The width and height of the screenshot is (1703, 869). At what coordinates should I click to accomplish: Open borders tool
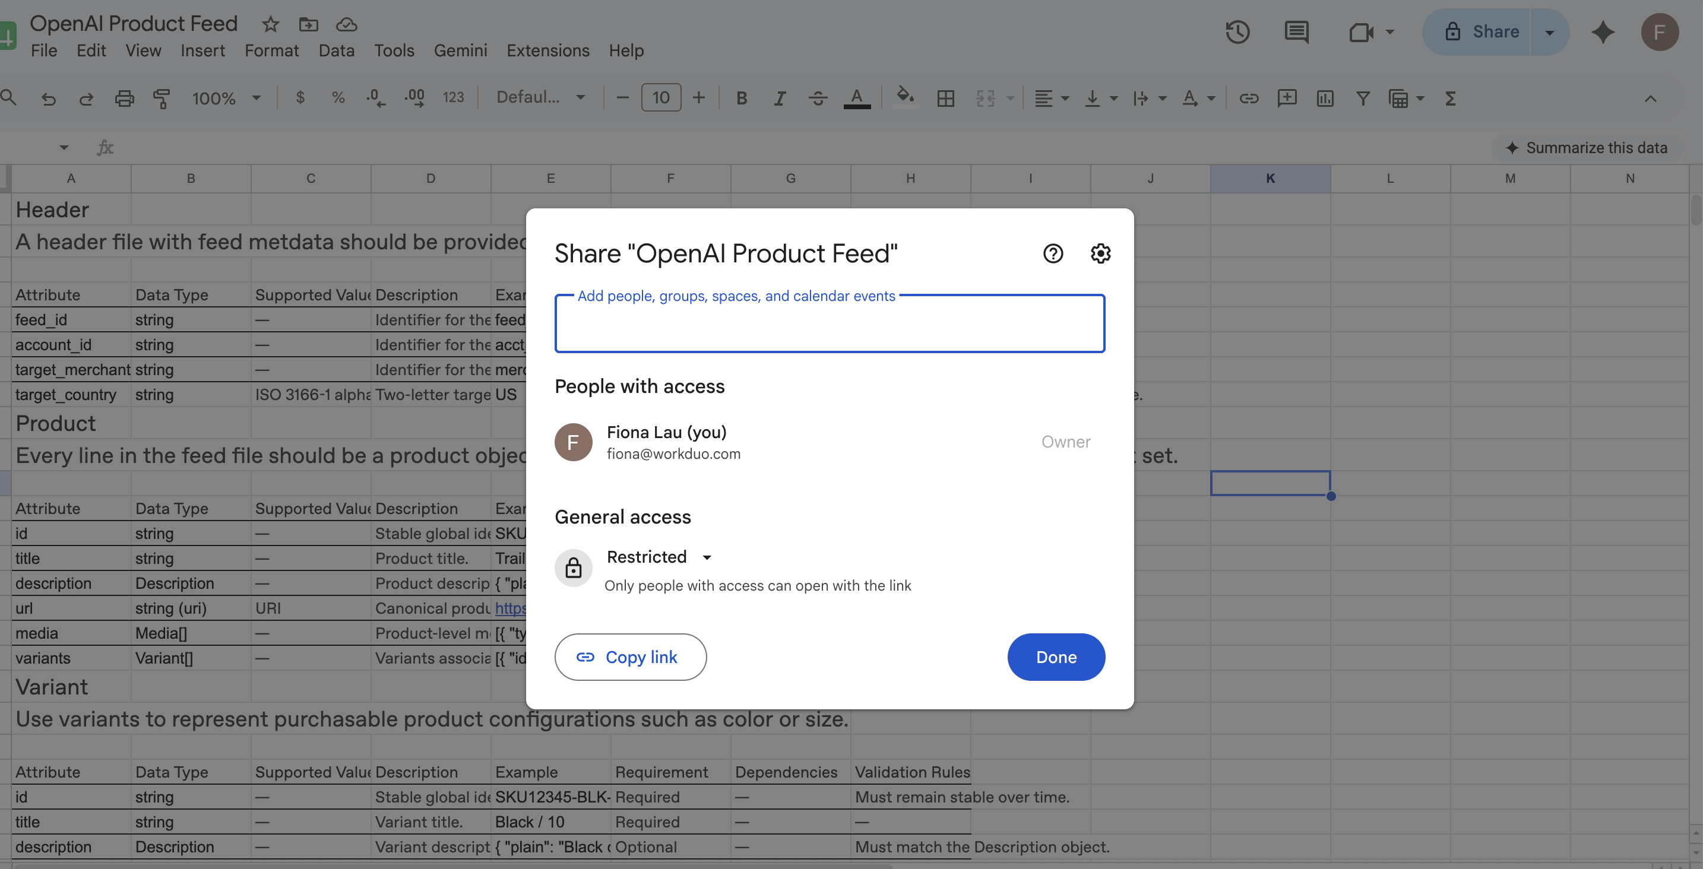point(945,99)
